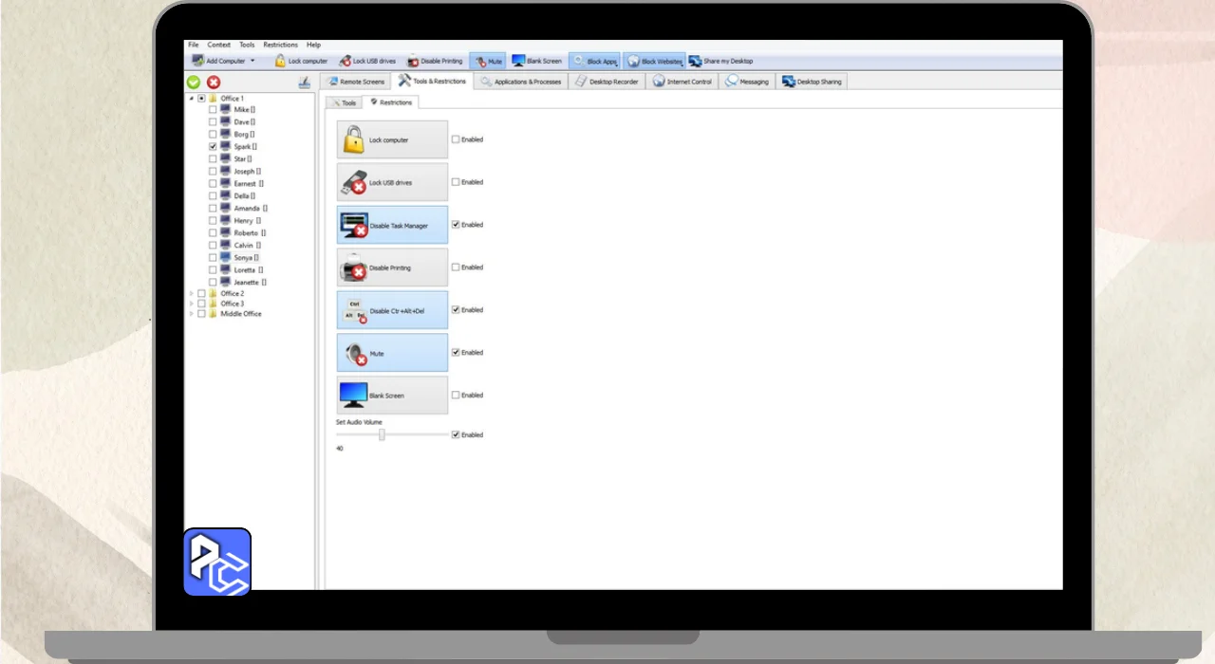Uncheck the Spark computer checkbox

213,147
